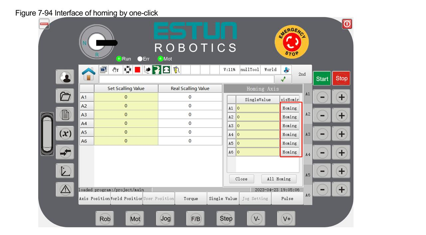Switch to the Axis Position tab
This screenshot has width=426, height=235.
[95, 198]
